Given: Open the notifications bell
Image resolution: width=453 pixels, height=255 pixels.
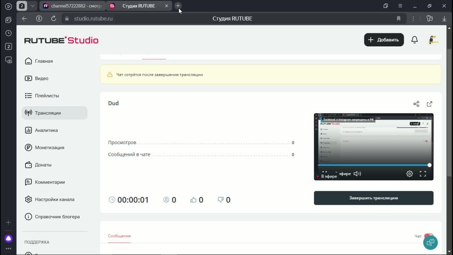Looking at the screenshot, I should click(414, 40).
